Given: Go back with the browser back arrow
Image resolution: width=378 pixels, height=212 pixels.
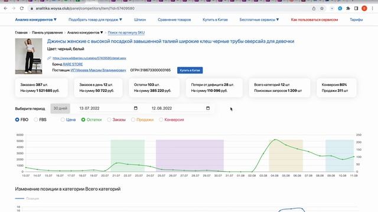Looking at the screenshot, I should pyautogui.click(x=5, y=8).
